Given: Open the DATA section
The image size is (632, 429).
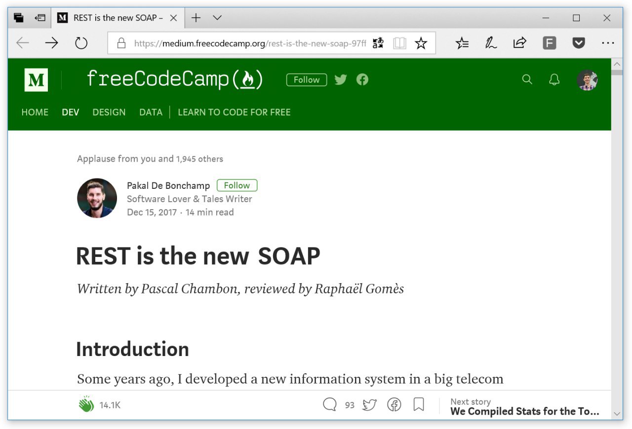Looking at the screenshot, I should (x=151, y=112).
